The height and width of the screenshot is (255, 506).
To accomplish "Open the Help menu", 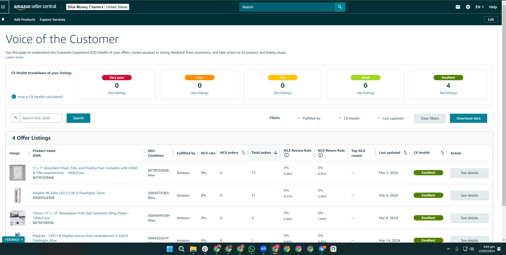I will pyautogui.click(x=493, y=7).
